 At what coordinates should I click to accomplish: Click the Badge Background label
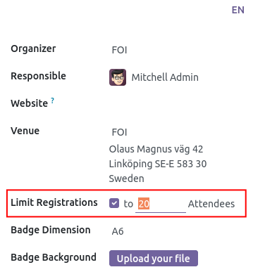tap(54, 257)
